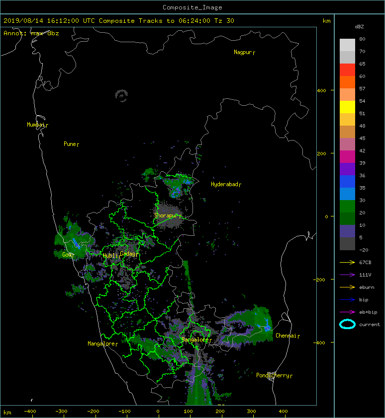This screenshot has height=418, width=385.
Task: Click the yellow 54 dBZ color swatch
Action: point(347,107)
